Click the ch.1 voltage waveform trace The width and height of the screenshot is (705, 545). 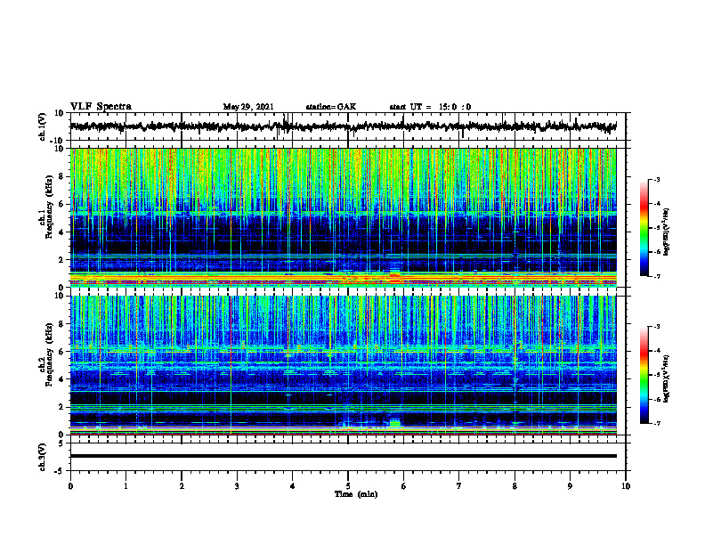pos(343,126)
